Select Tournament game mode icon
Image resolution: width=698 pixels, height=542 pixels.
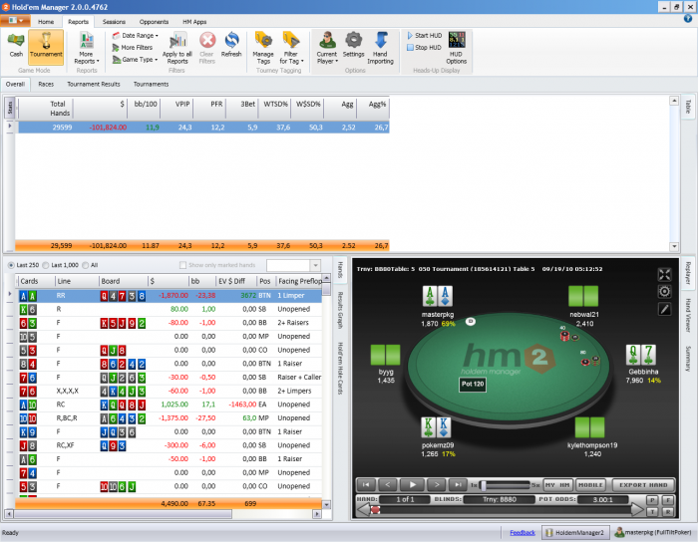pos(46,45)
